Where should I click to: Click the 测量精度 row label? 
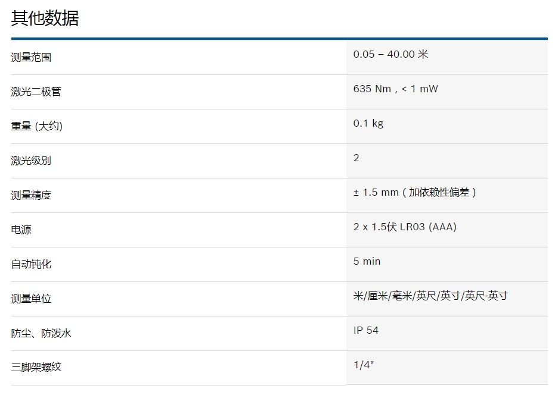pyautogui.click(x=31, y=196)
